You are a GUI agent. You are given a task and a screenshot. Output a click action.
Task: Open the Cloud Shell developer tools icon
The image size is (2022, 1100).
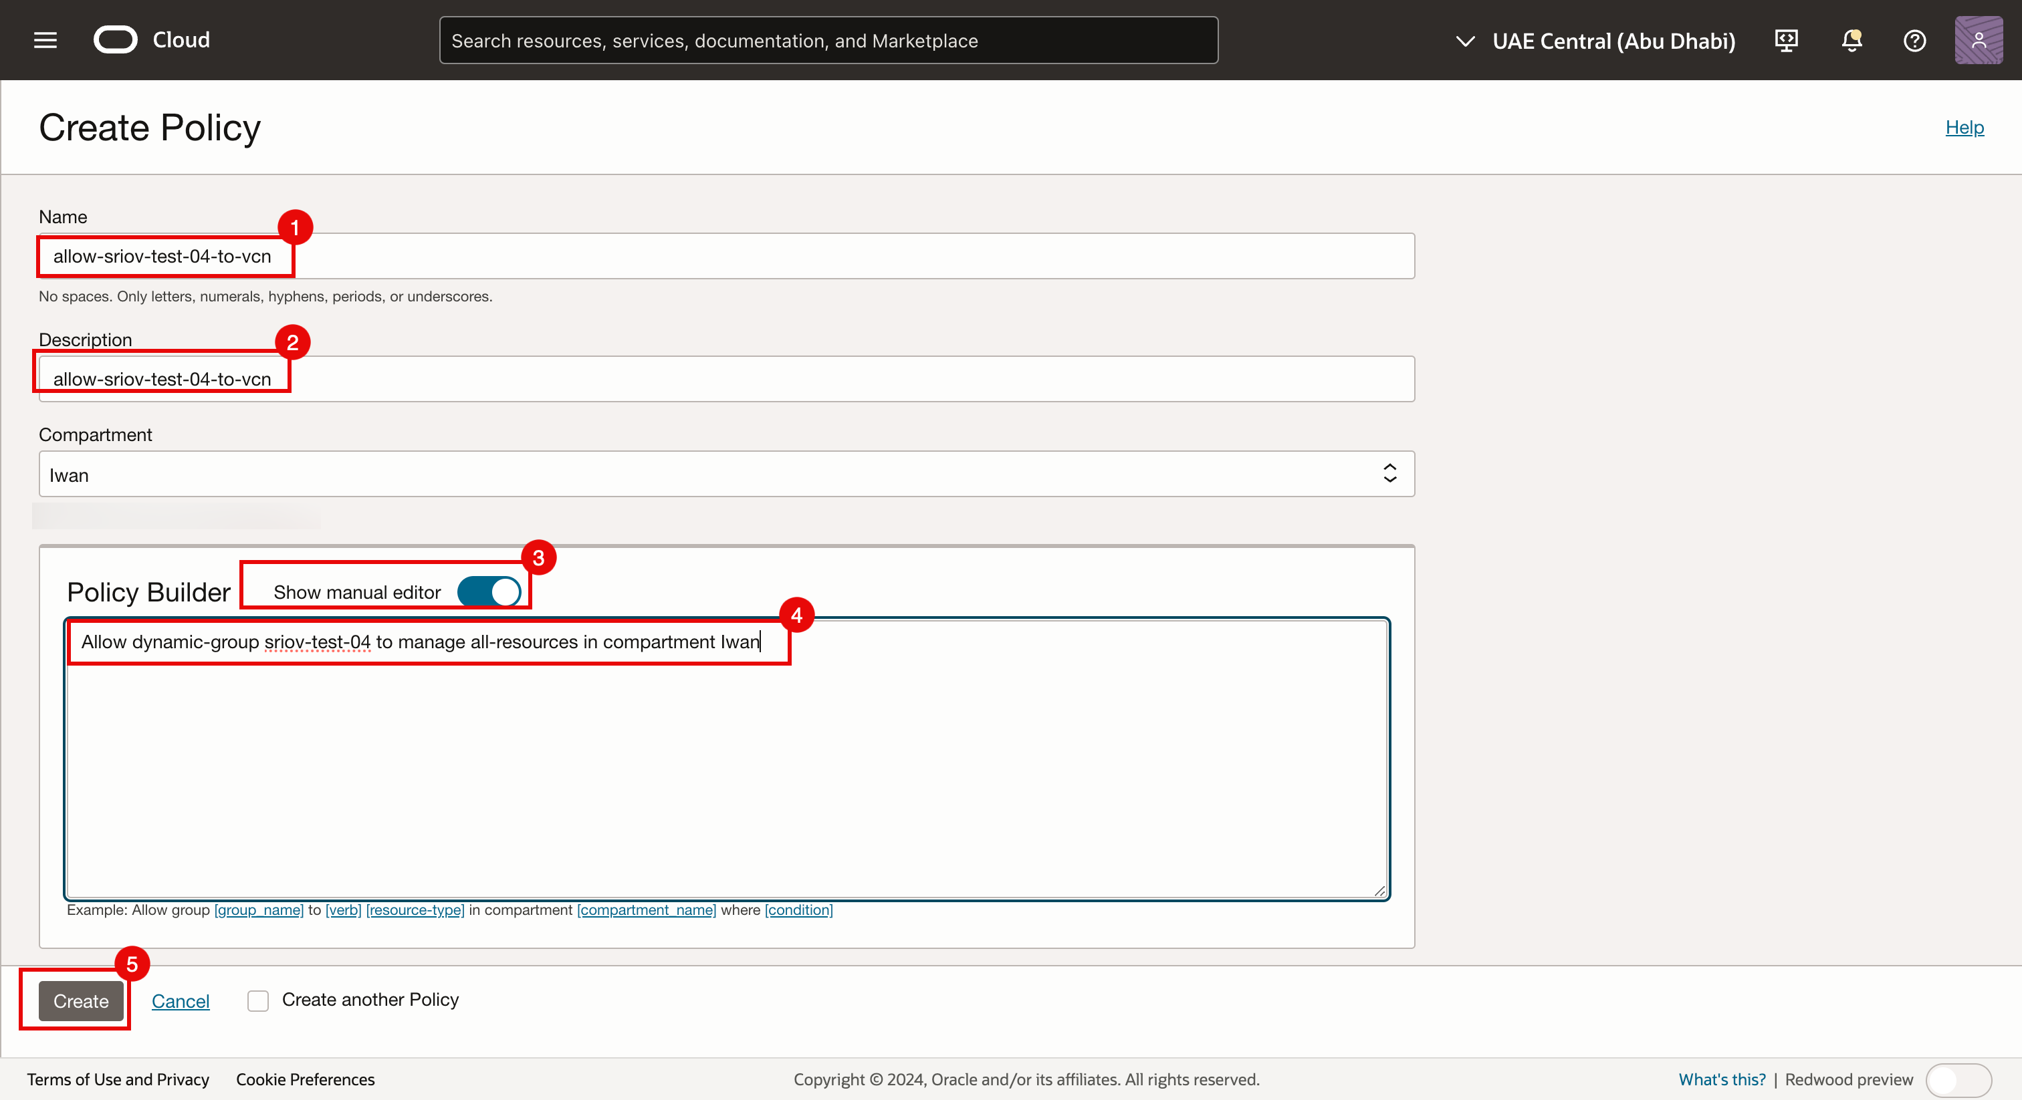pyautogui.click(x=1787, y=40)
